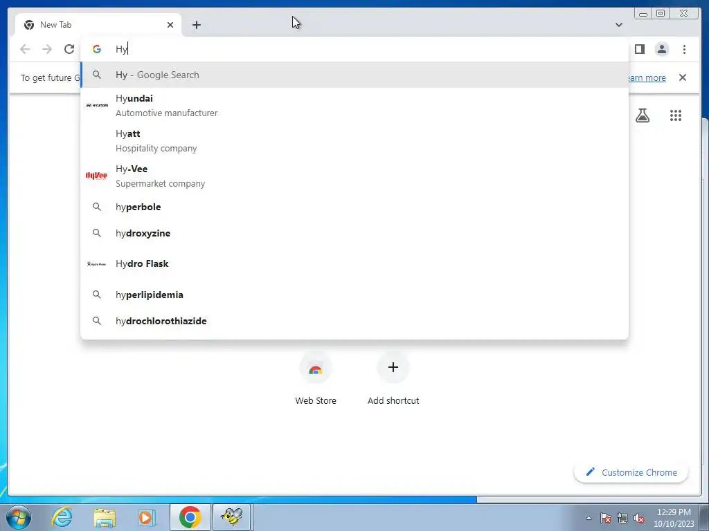Open the tab search chevron dropdown
Image resolution: width=709 pixels, height=531 pixels.
point(619,25)
